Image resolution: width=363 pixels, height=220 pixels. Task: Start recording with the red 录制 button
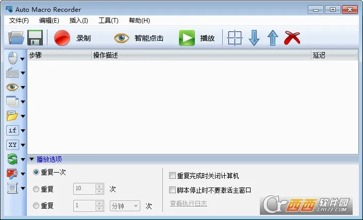73,38
